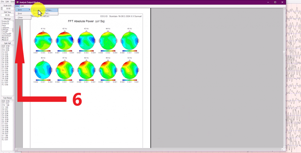This screenshot has width=301, height=153.
Task: Click the 45 Hz topographic head map
Action: point(130,40)
